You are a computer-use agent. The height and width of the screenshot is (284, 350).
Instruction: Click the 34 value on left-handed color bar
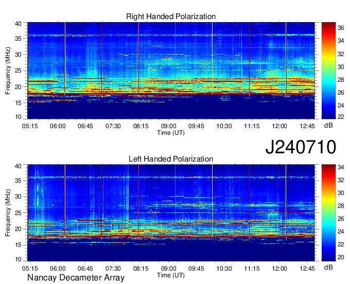coord(341,167)
